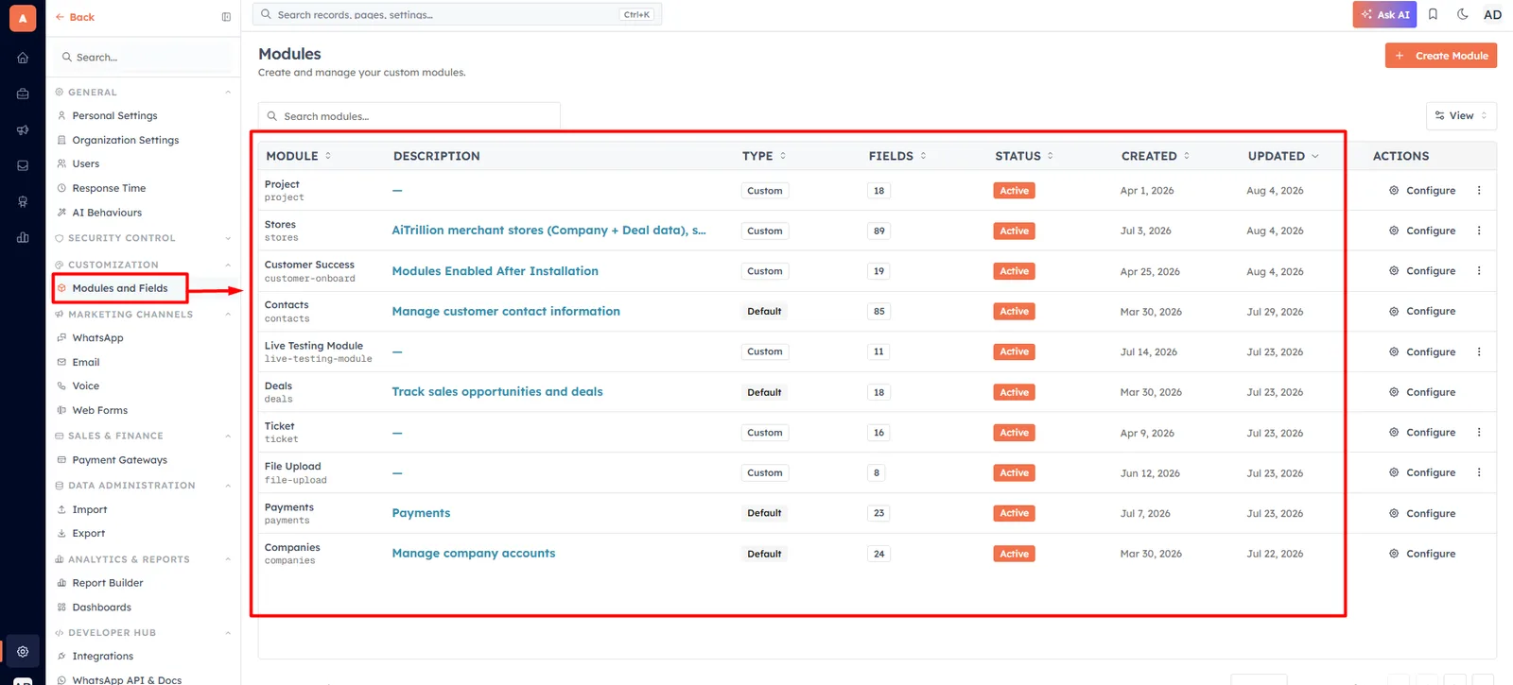
Task: Toggle dark mode moon icon
Action: click(1462, 14)
